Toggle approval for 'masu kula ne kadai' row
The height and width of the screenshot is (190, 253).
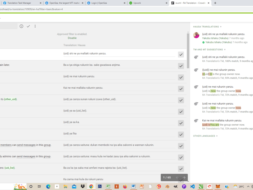181,157
